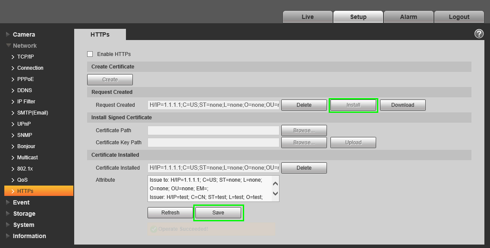490x248 pixels.
Task: Browse for the Certificate Key Path
Action: pos(304,143)
